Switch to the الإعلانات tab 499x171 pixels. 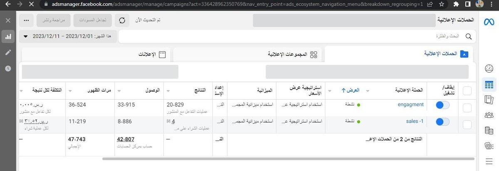point(96,54)
